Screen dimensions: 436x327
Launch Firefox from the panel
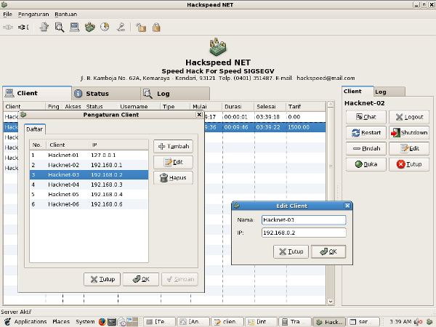tap(102, 322)
